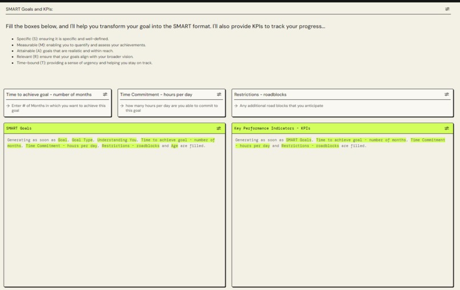The width and height of the screenshot is (460, 290).
Task: Open settings icon on green SMART Goals panel
Action: pos(219,128)
